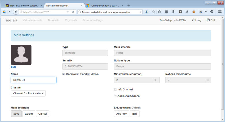
Task: Click the Pocket shield icon
Action: pyautogui.click(x=166, y=12)
